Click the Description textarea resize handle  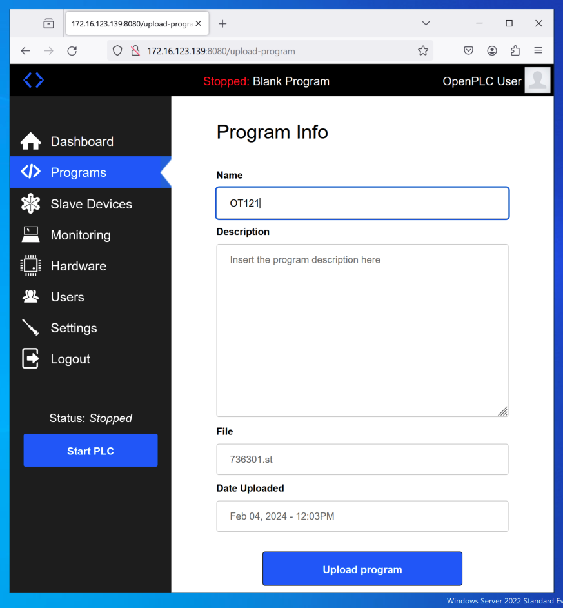(502, 411)
